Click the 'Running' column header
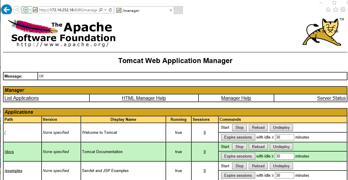The image size is (348, 180). coord(178,119)
